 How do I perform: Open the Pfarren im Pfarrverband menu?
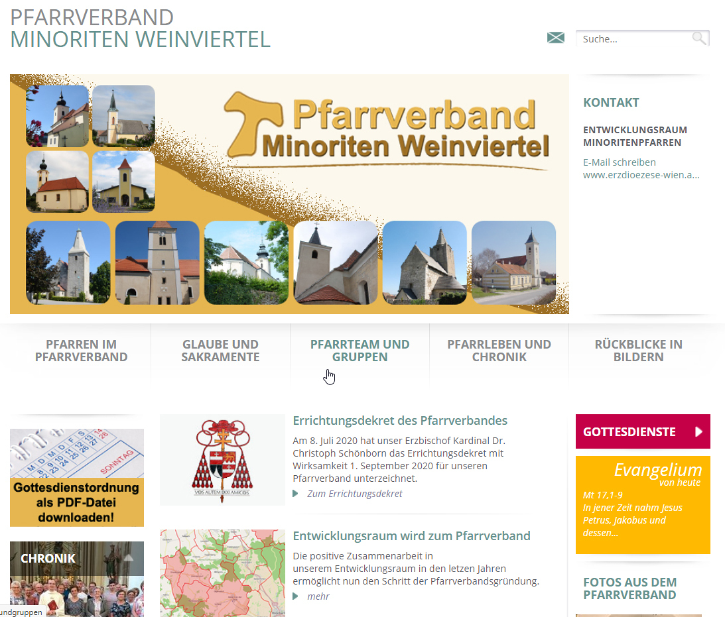[x=81, y=351]
